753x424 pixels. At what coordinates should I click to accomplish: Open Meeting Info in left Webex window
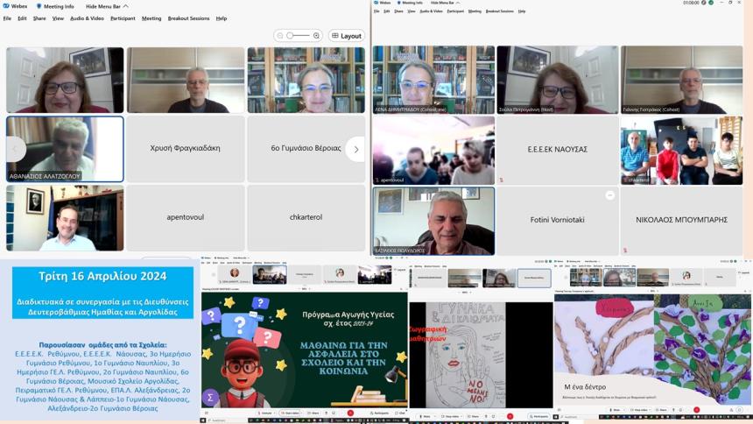[59, 6]
